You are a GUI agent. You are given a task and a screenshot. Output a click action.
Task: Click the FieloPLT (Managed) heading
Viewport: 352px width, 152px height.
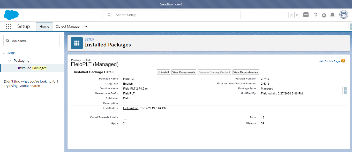(x=95, y=64)
